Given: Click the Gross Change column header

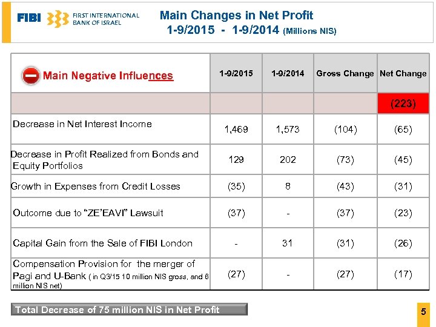Looking at the screenshot, I should pos(345,73).
